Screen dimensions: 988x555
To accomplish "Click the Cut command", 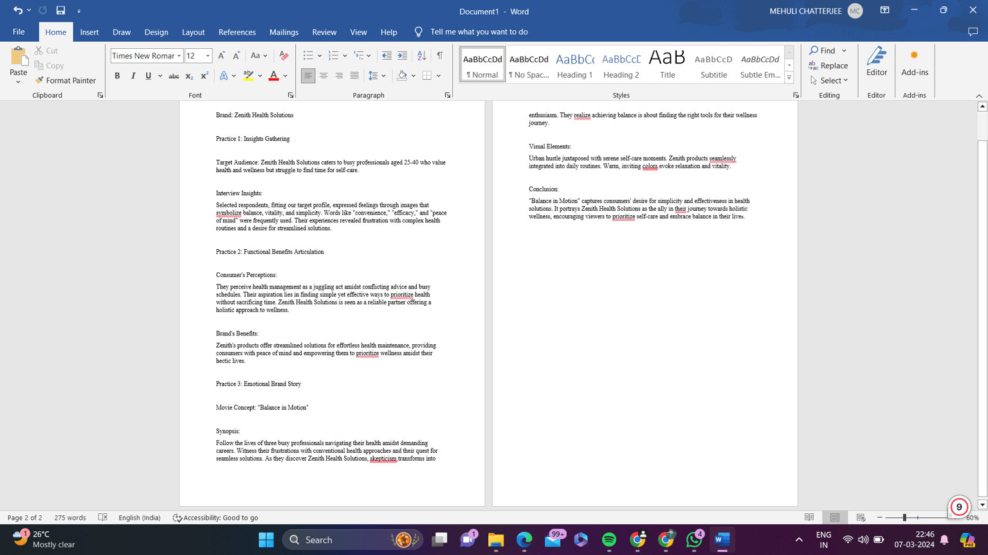I will coord(46,50).
